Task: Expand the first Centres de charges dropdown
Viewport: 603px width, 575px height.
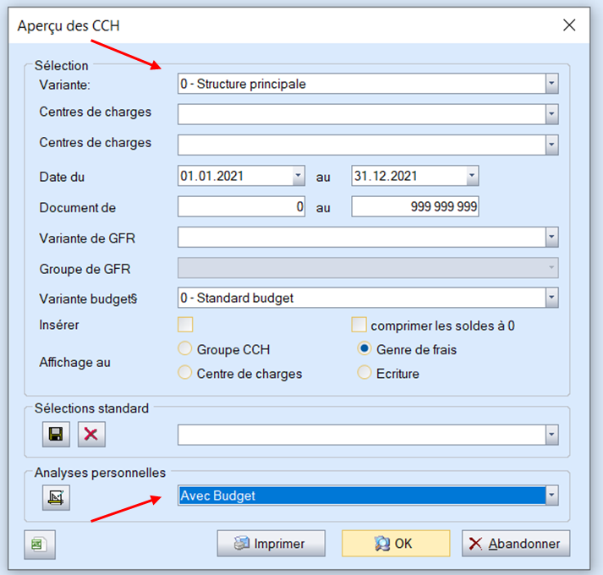Action: pyautogui.click(x=552, y=114)
